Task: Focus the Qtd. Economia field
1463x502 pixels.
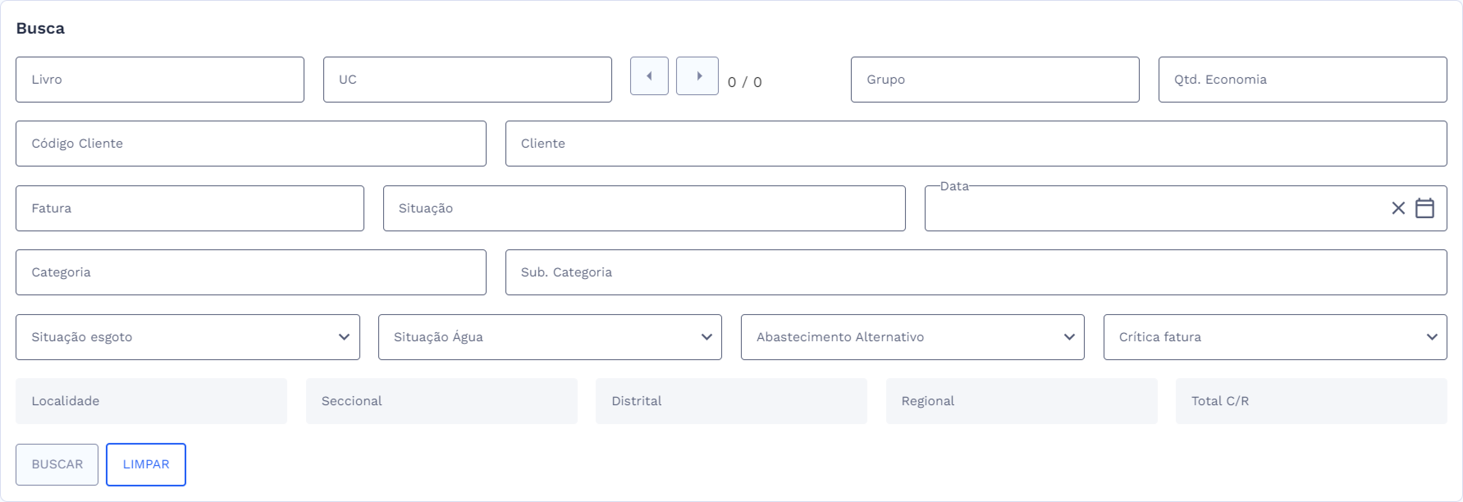Action: tap(1302, 80)
